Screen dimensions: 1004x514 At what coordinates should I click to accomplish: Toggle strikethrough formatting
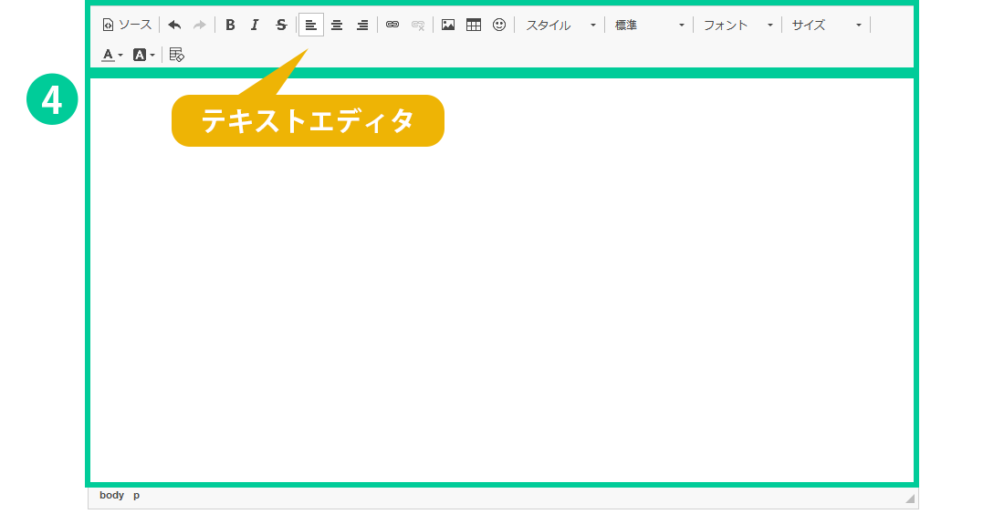tap(281, 25)
